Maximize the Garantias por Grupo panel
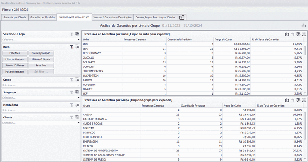This screenshot has height=162, width=308. (304, 100)
